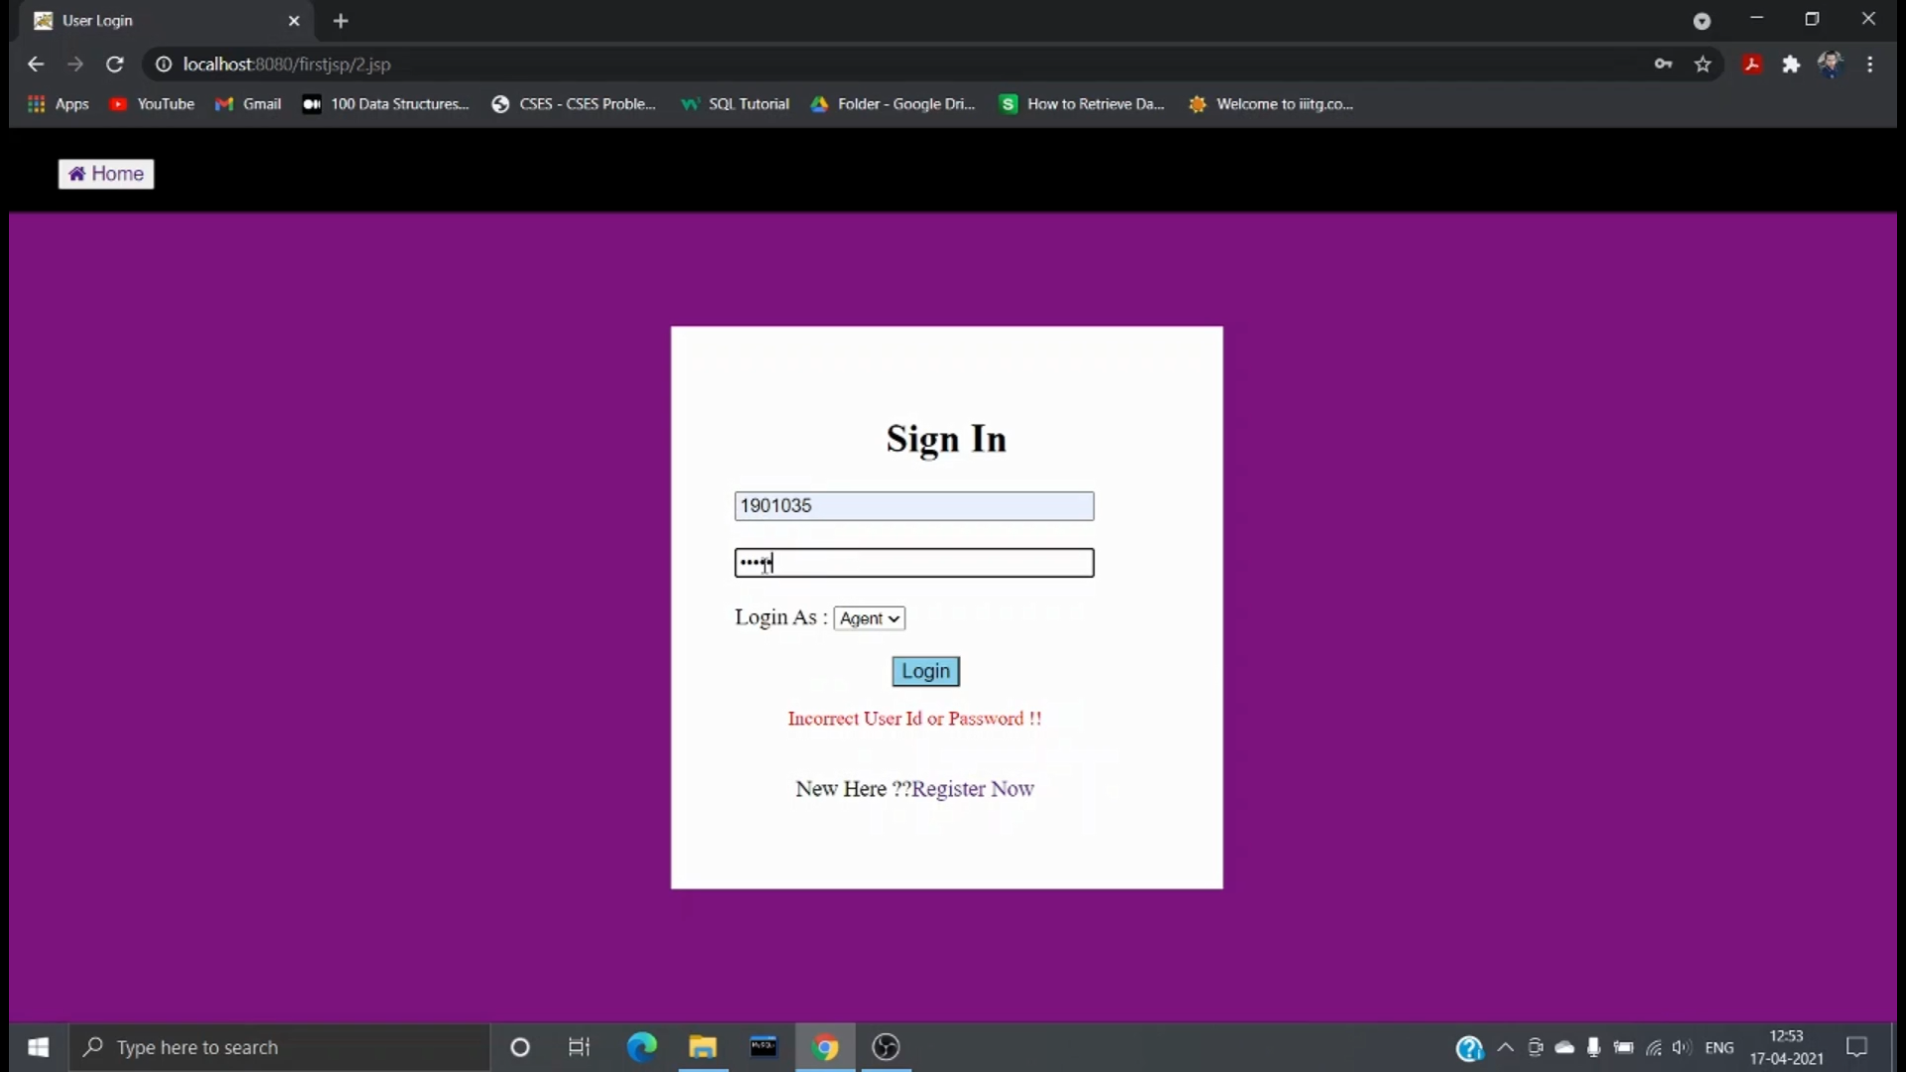
Task: Open the Apps bookmarks shortcut
Action: tap(59, 104)
